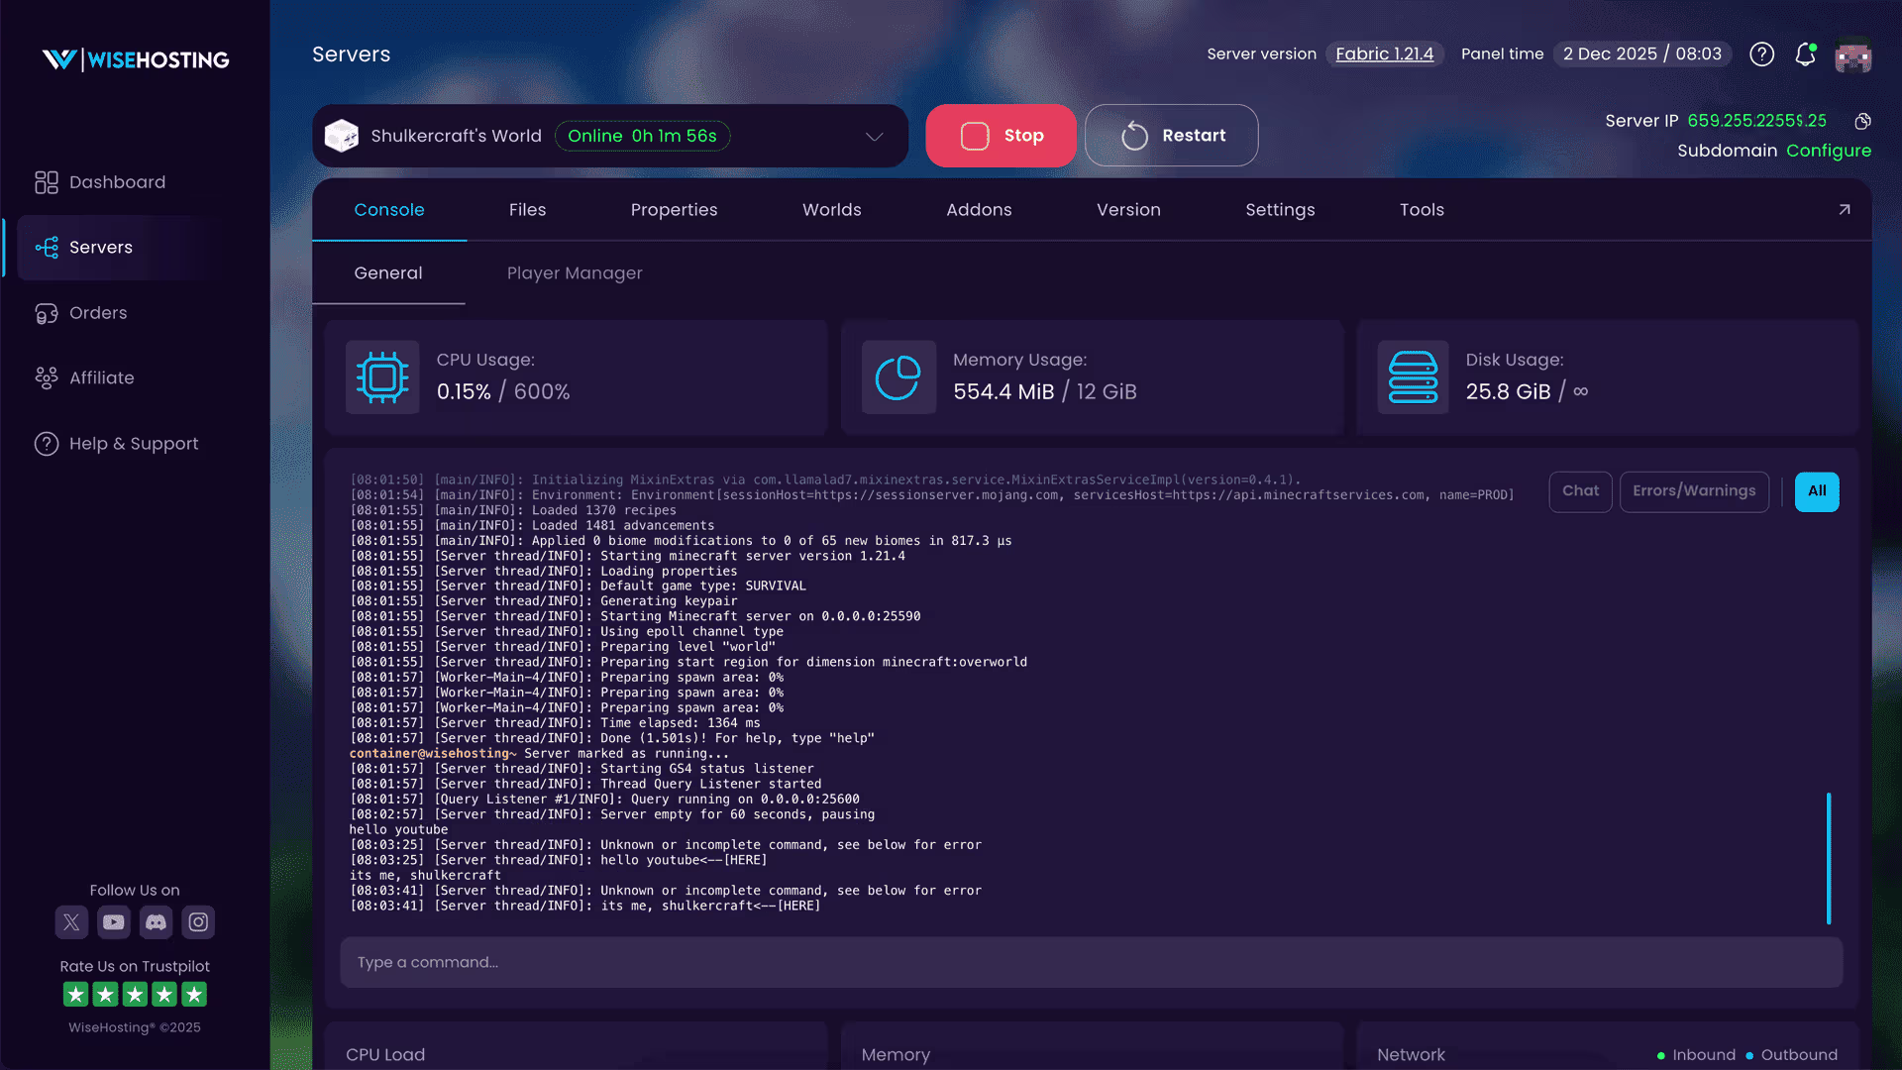Filter console to Chat messages
Screen dimensions: 1902x1070
[1581, 491]
